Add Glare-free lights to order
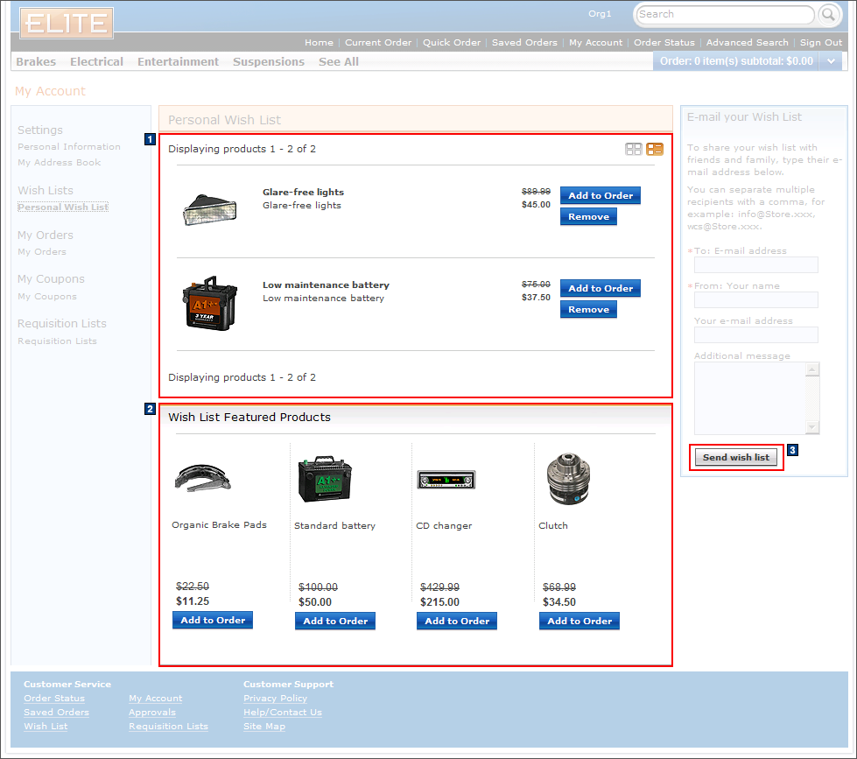The height and width of the screenshot is (759, 857). (x=600, y=195)
